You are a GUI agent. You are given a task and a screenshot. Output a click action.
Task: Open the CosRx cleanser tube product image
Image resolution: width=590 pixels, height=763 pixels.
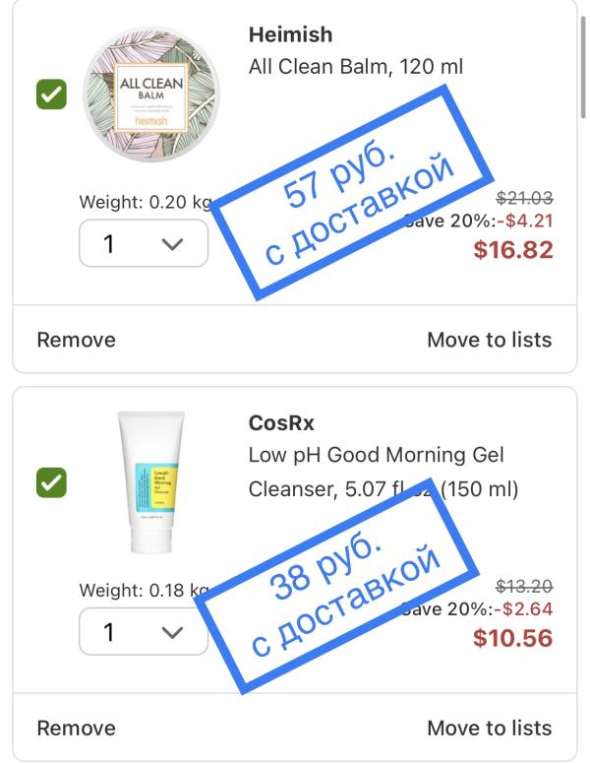coord(149,482)
